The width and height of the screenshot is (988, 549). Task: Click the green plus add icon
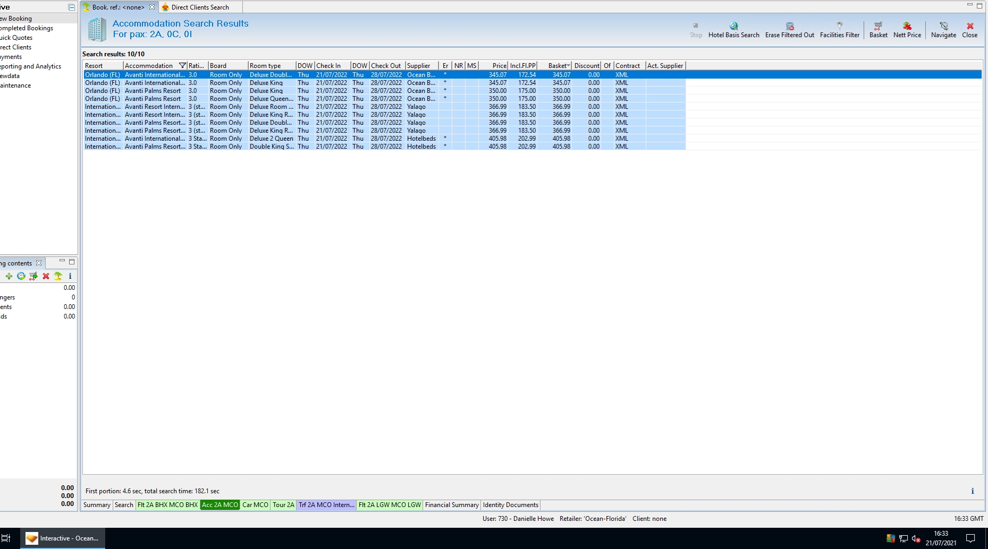pyautogui.click(x=9, y=276)
